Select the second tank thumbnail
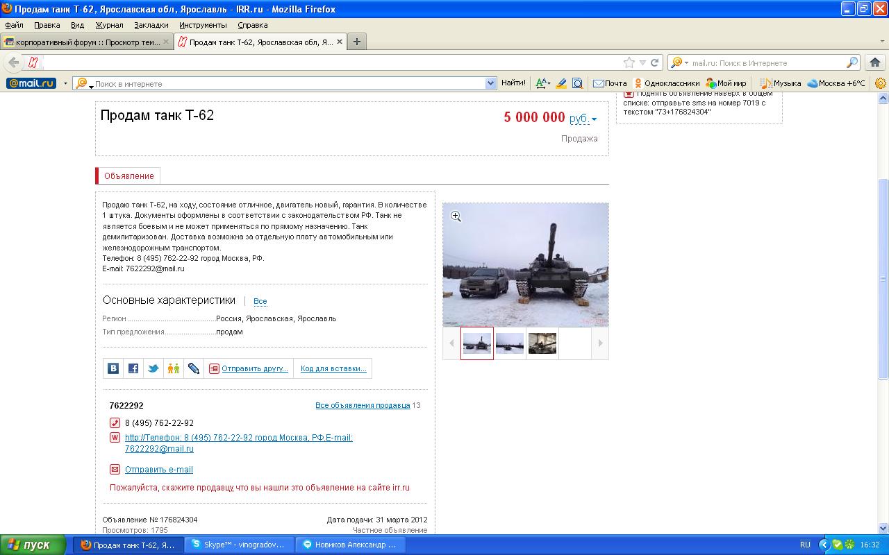889x555 pixels. 510,343
